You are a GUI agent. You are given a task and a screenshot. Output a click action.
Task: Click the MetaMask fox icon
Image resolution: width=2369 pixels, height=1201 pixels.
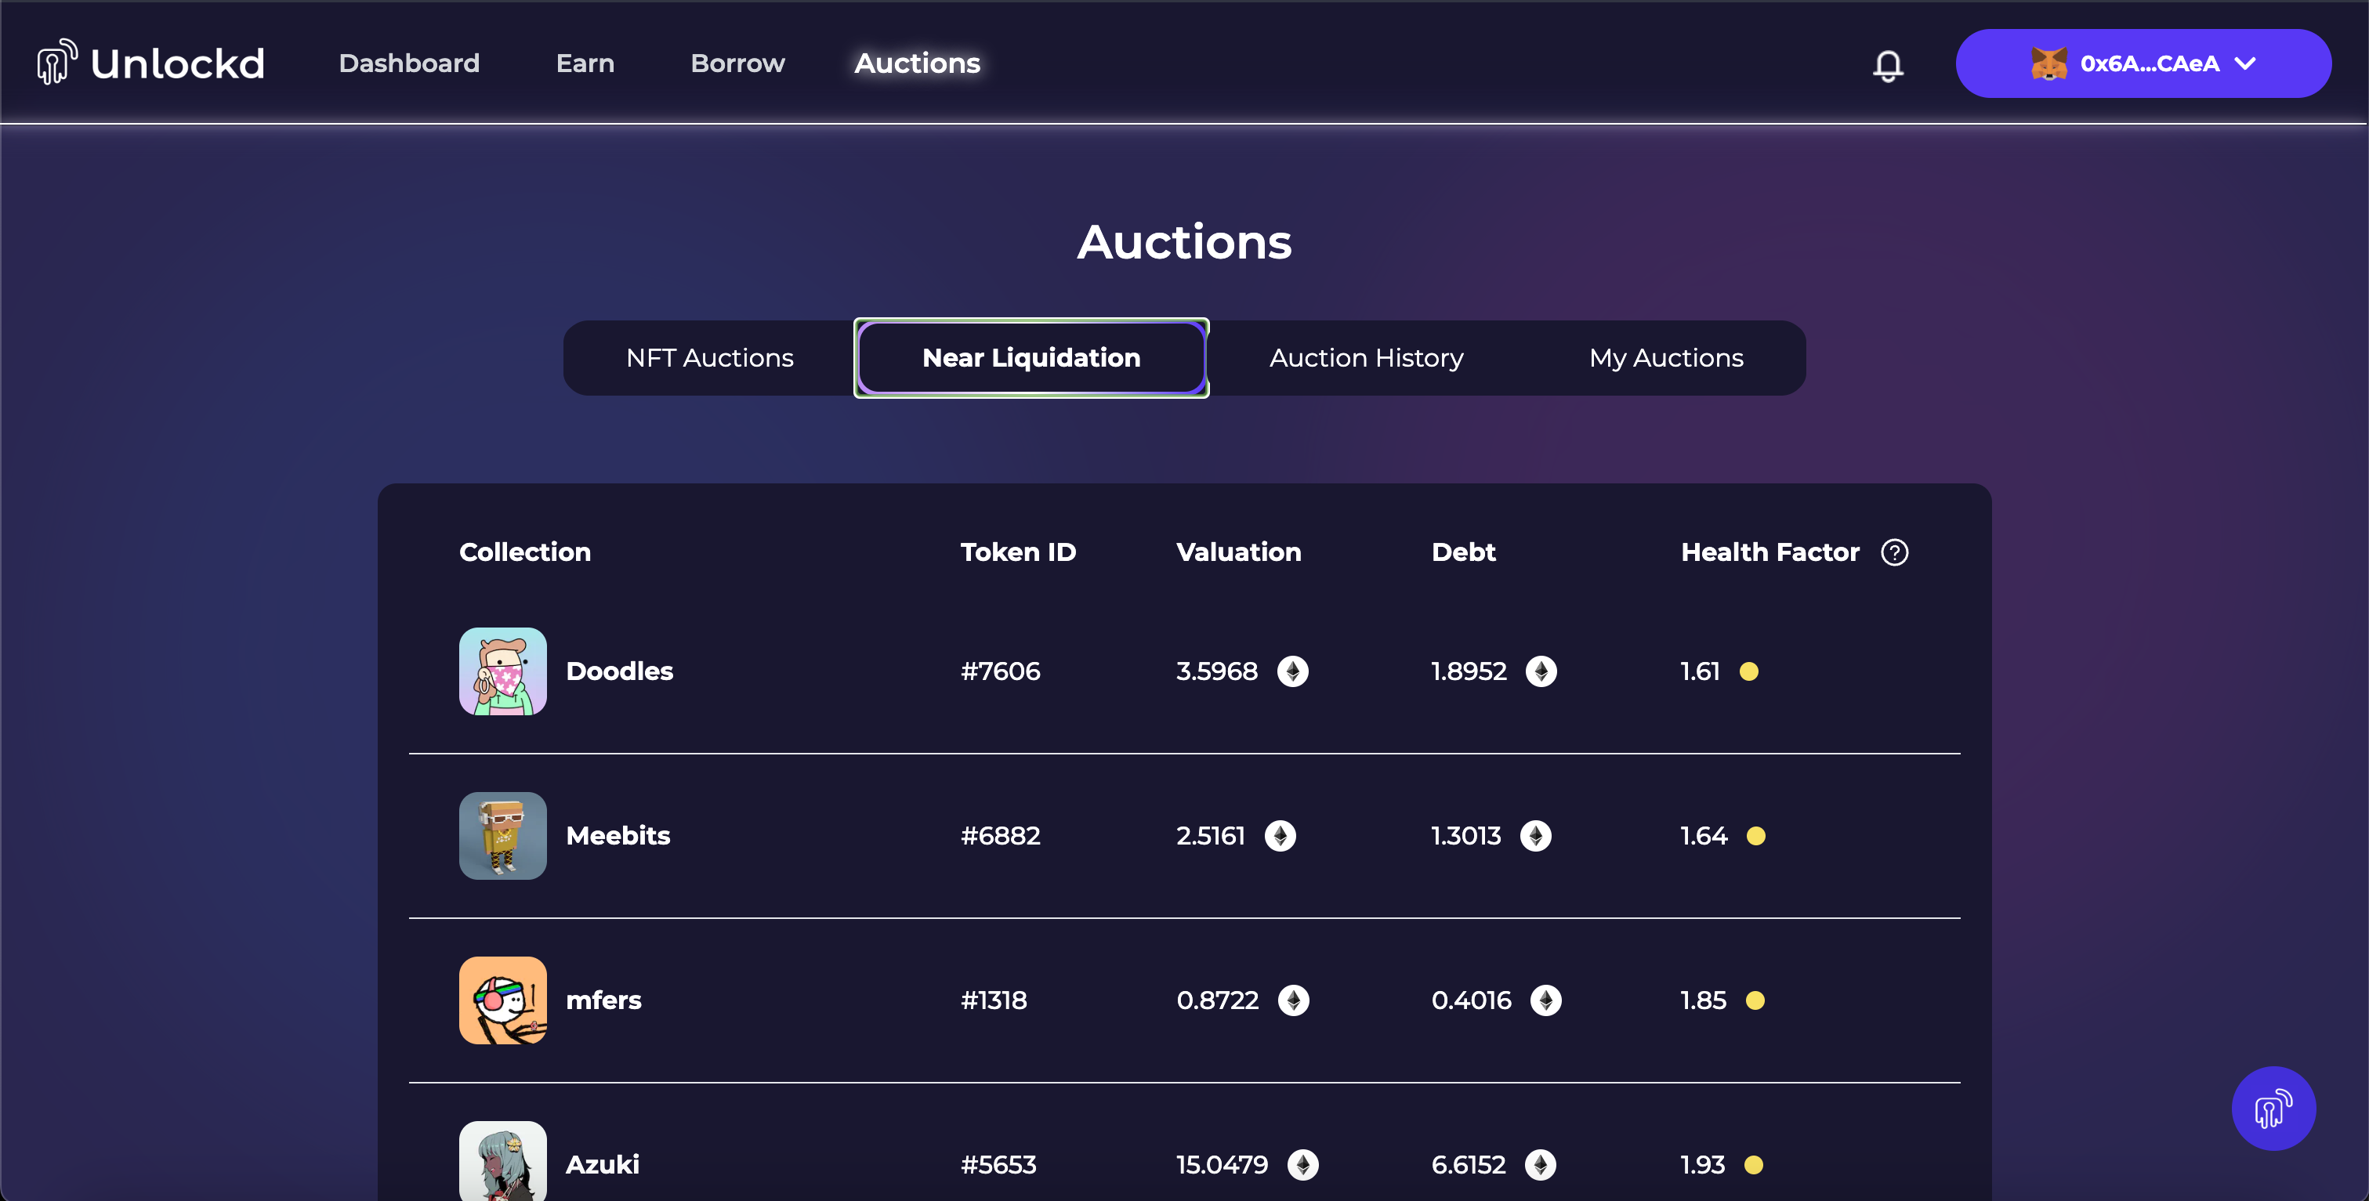(2048, 63)
